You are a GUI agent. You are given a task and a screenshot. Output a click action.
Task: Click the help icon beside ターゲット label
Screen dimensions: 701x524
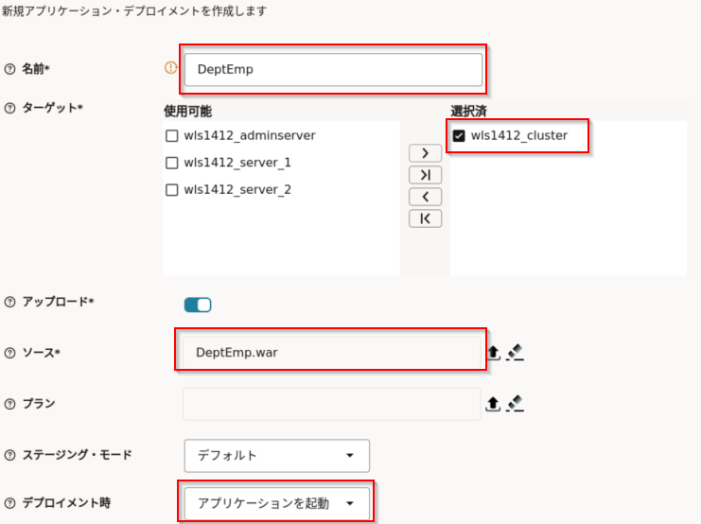[x=10, y=108]
